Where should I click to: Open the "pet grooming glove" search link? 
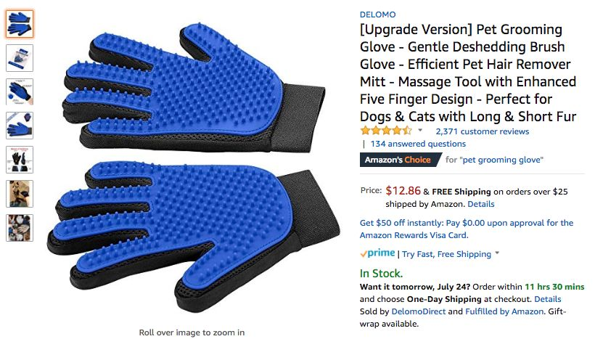501,160
